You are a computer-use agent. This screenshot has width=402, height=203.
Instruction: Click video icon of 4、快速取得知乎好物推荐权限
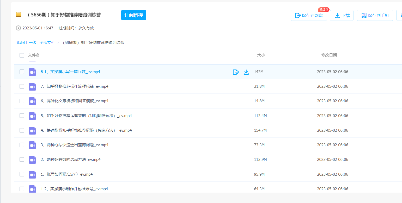coord(32,131)
